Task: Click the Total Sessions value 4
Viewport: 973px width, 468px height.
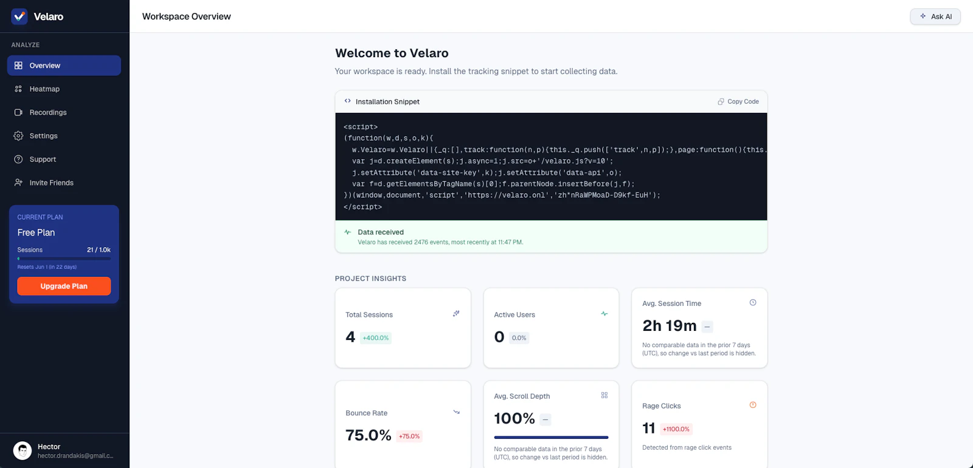Action: pos(350,337)
